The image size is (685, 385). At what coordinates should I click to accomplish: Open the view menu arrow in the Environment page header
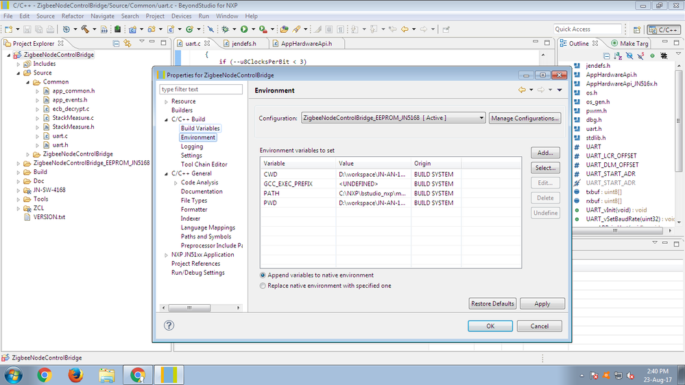(560, 90)
